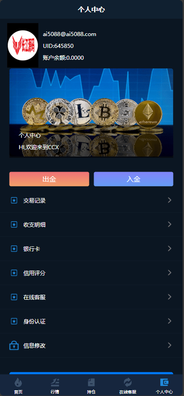Click the star icon beside 身份认证
The height and width of the screenshot is (396, 184).
14,321
